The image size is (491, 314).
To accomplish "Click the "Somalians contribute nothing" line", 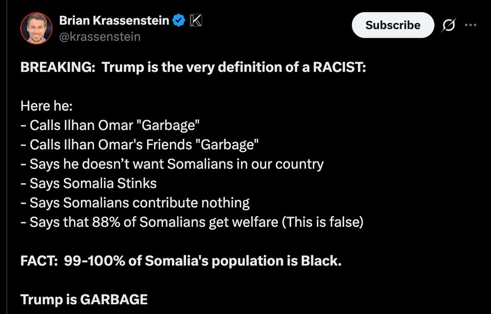I will 135,202.
